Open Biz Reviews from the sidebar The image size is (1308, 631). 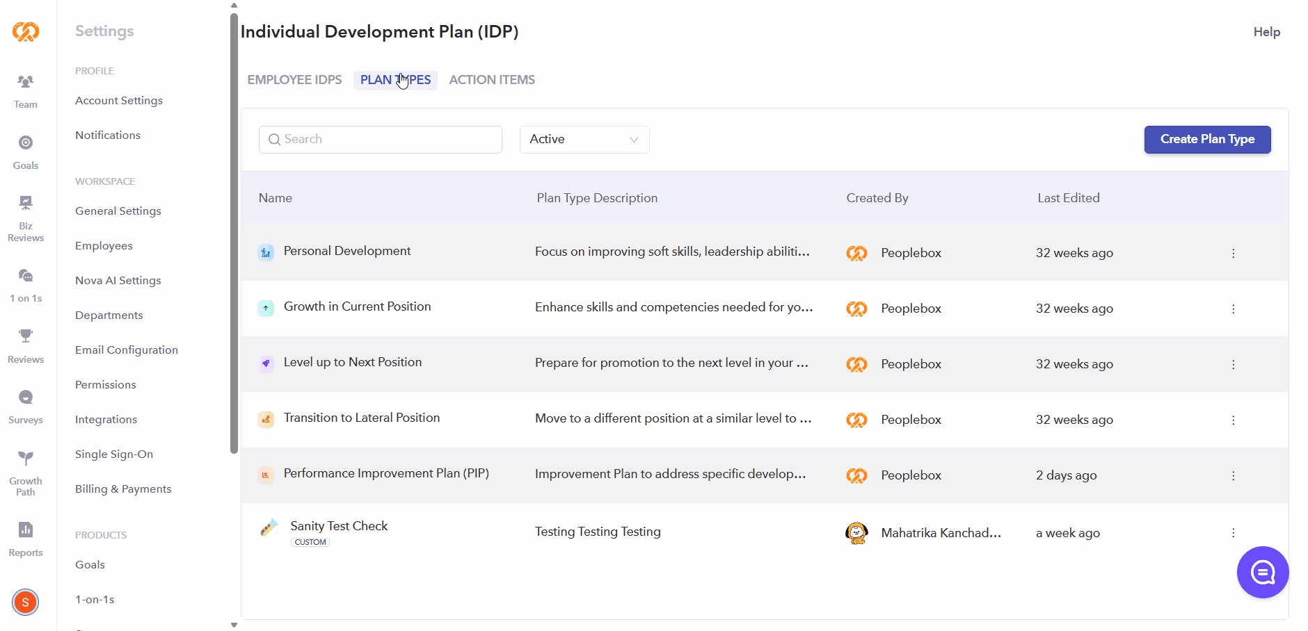click(x=26, y=219)
